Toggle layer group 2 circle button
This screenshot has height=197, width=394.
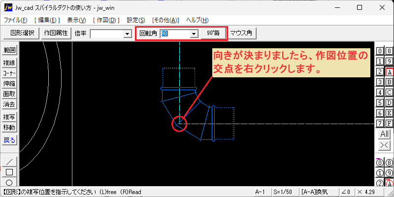[380, 183]
